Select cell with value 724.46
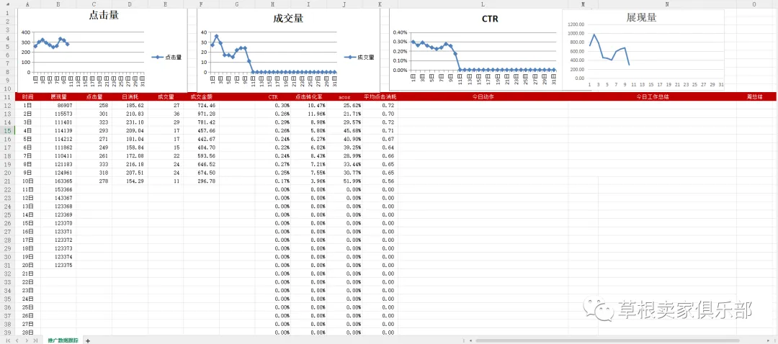Screen dimensions: 778x344 pos(202,106)
